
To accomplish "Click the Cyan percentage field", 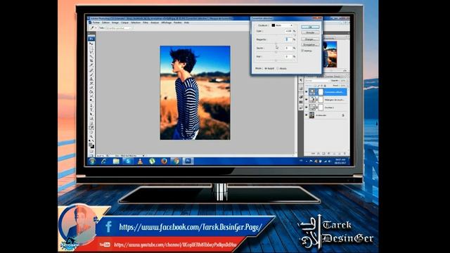I will [288, 31].
